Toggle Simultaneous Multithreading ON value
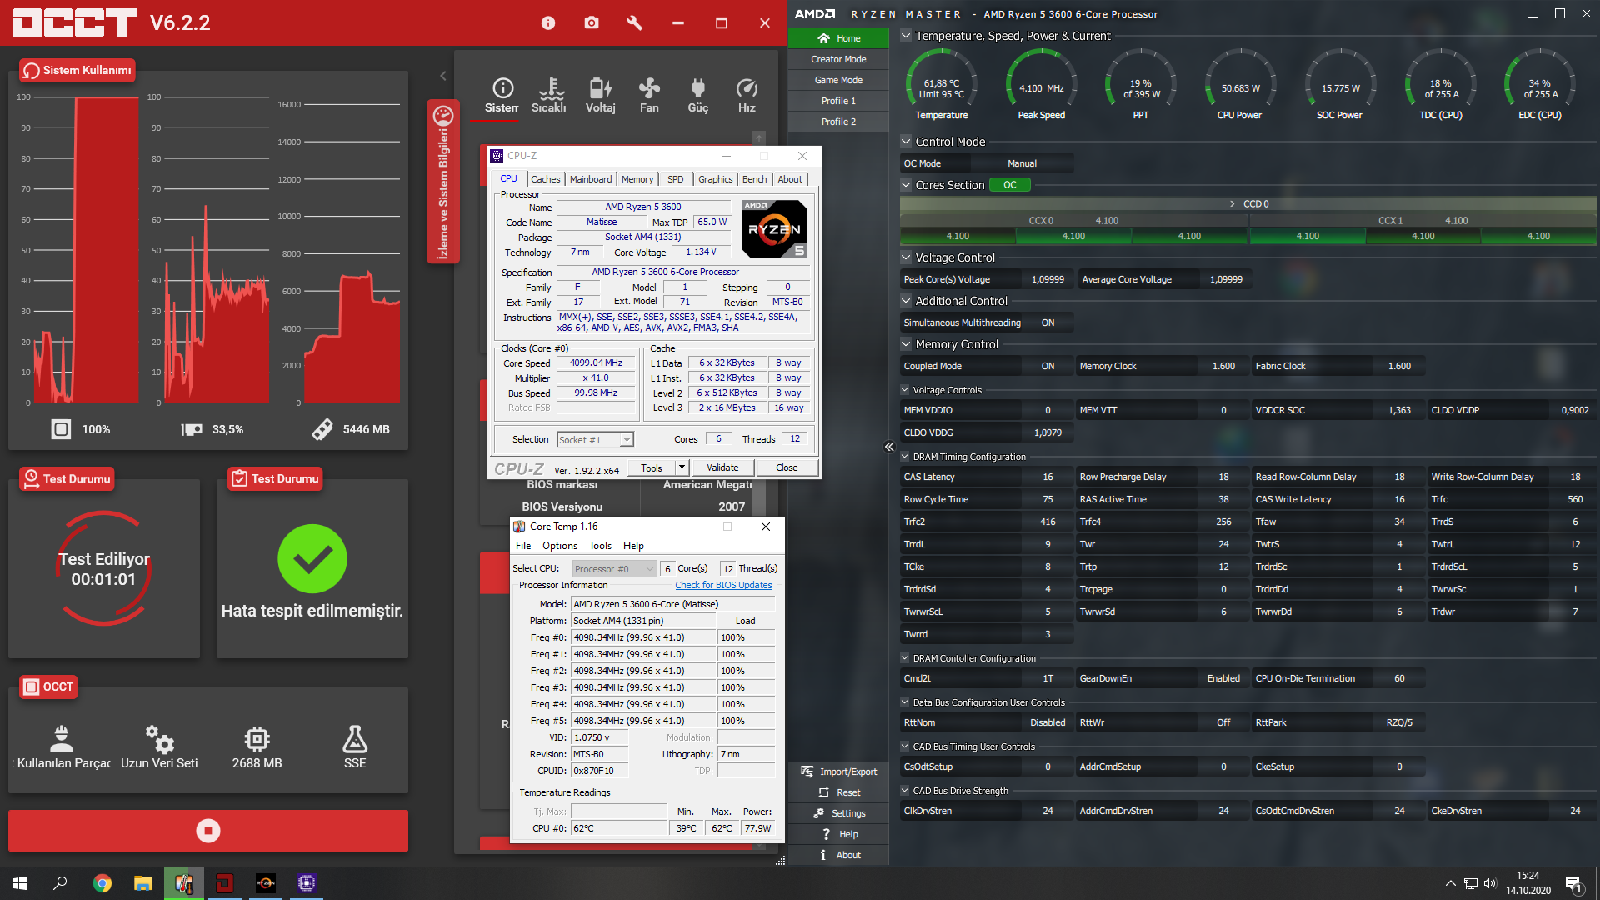Screen dimensions: 1600x900 (x=1047, y=322)
